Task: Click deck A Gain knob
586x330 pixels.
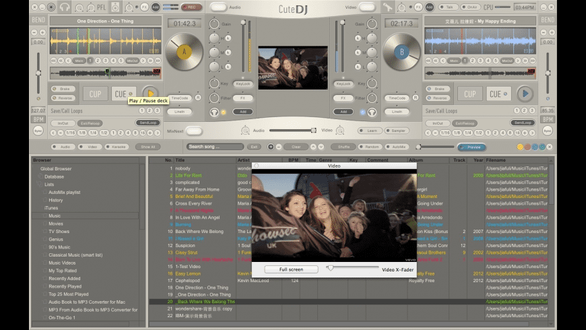Action: [x=214, y=24]
